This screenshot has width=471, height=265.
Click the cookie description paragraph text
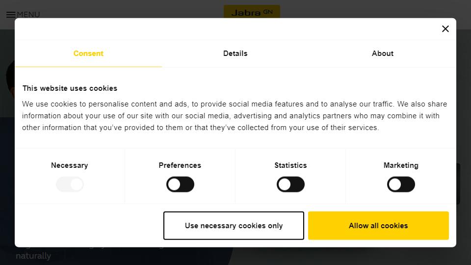[x=235, y=116]
